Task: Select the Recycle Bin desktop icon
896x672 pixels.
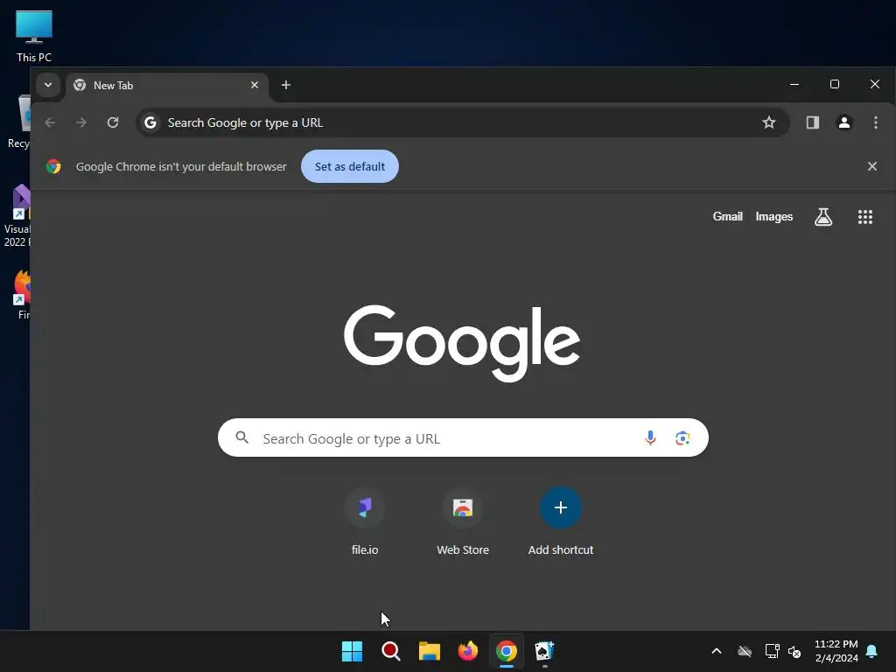Action: 19,122
